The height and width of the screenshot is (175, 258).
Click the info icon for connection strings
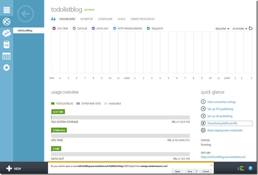click(x=203, y=102)
